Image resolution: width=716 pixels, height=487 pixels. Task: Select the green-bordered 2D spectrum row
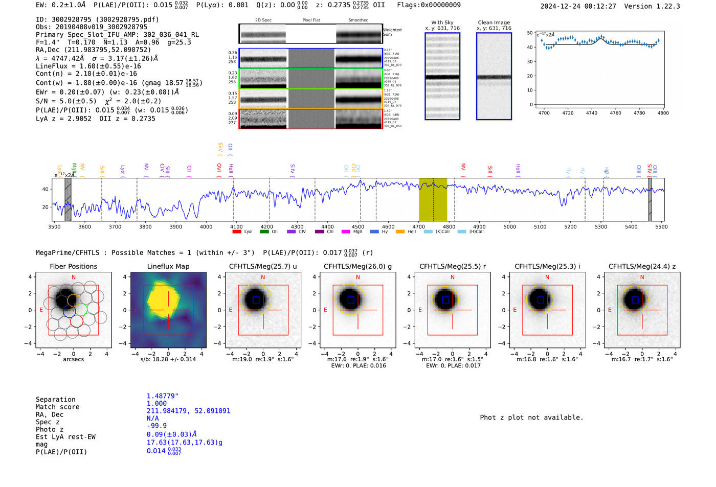tap(311, 79)
